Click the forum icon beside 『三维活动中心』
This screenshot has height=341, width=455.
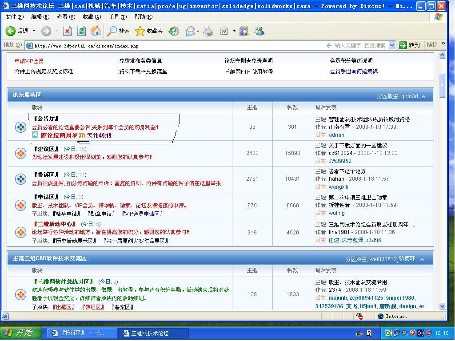coord(20,232)
